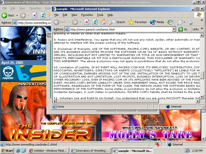Open Favorites star in sample window toolbar
The width and height of the screenshot is (206, 154).
coord(137,22)
